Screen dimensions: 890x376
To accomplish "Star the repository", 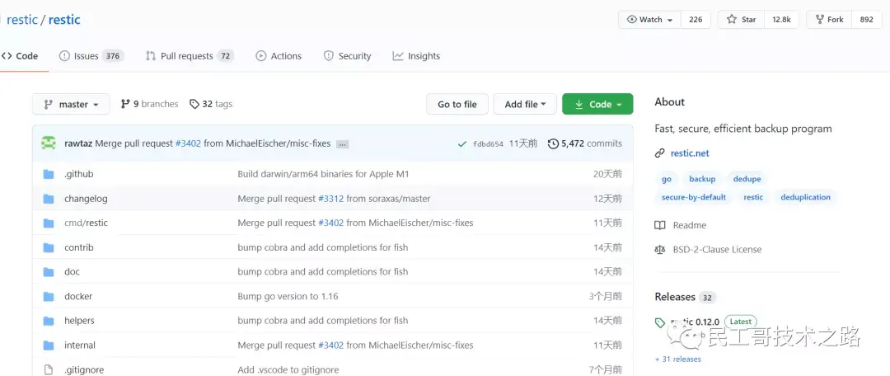I will tap(741, 19).
